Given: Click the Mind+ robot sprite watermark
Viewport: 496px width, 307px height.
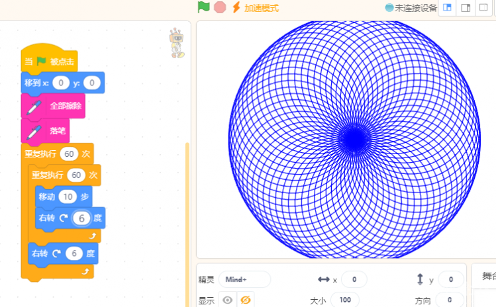Looking at the screenshot, I should click(x=177, y=43).
